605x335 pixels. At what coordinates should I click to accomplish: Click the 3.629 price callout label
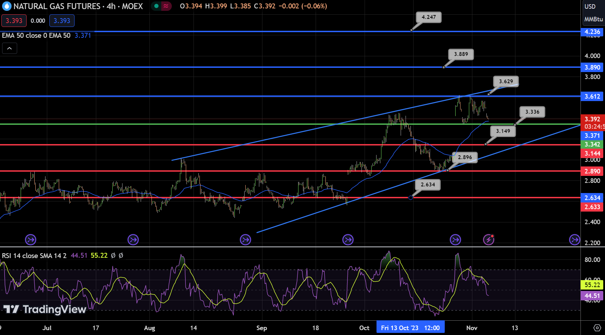click(506, 81)
